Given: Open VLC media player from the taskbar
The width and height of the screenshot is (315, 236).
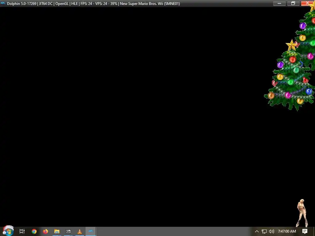Looking at the screenshot, I should 80,231.
